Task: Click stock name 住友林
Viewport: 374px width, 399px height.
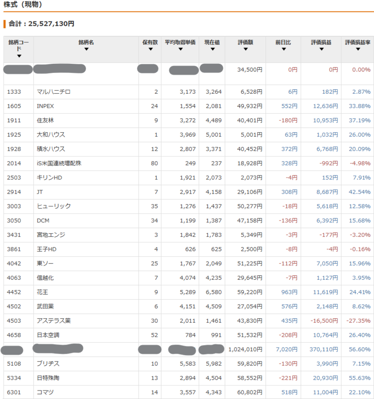Action: [x=45, y=120]
